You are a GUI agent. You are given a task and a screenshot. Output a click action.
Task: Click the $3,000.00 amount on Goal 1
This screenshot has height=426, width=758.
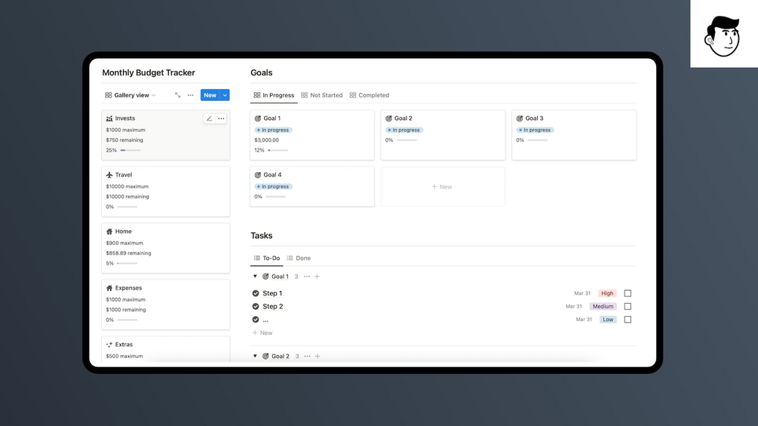click(267, 140)
